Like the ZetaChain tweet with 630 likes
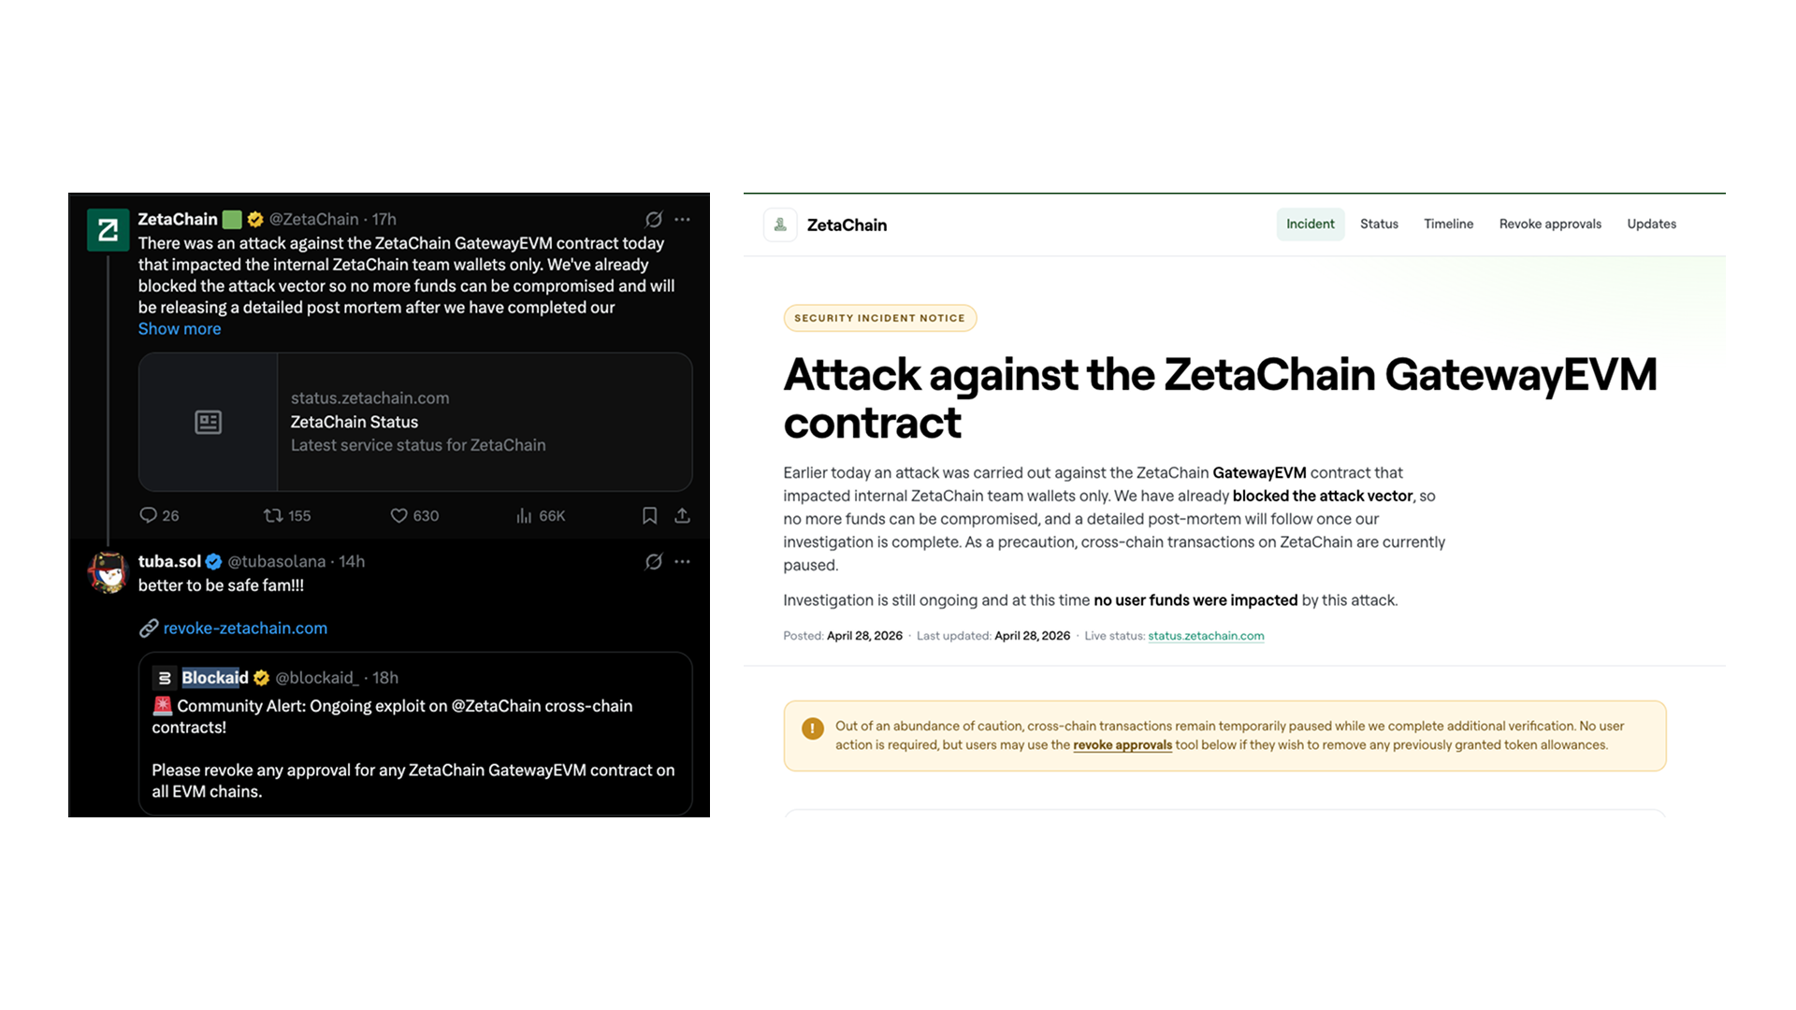Viewport: 1796px width, 1010px height. (399, 515)
